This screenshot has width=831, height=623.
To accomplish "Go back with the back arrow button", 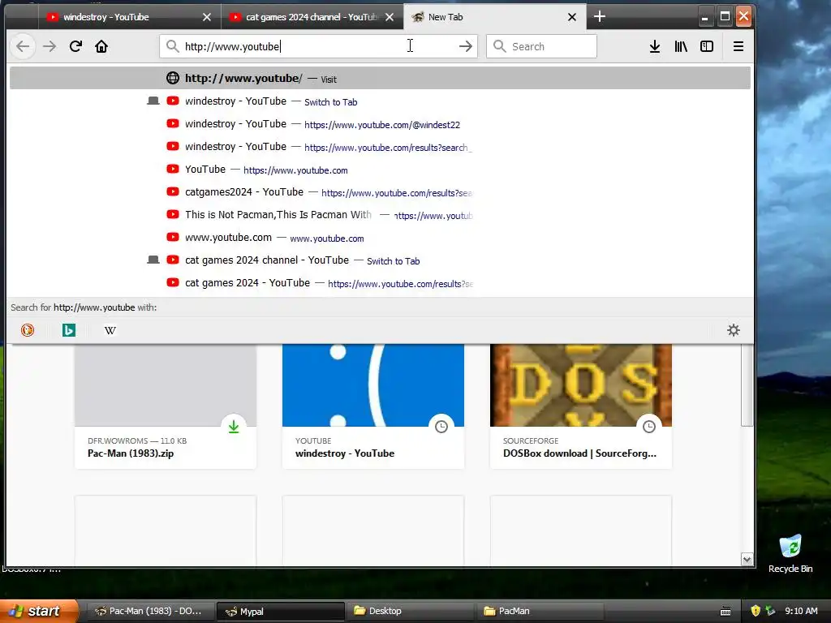I will point(22,46).
